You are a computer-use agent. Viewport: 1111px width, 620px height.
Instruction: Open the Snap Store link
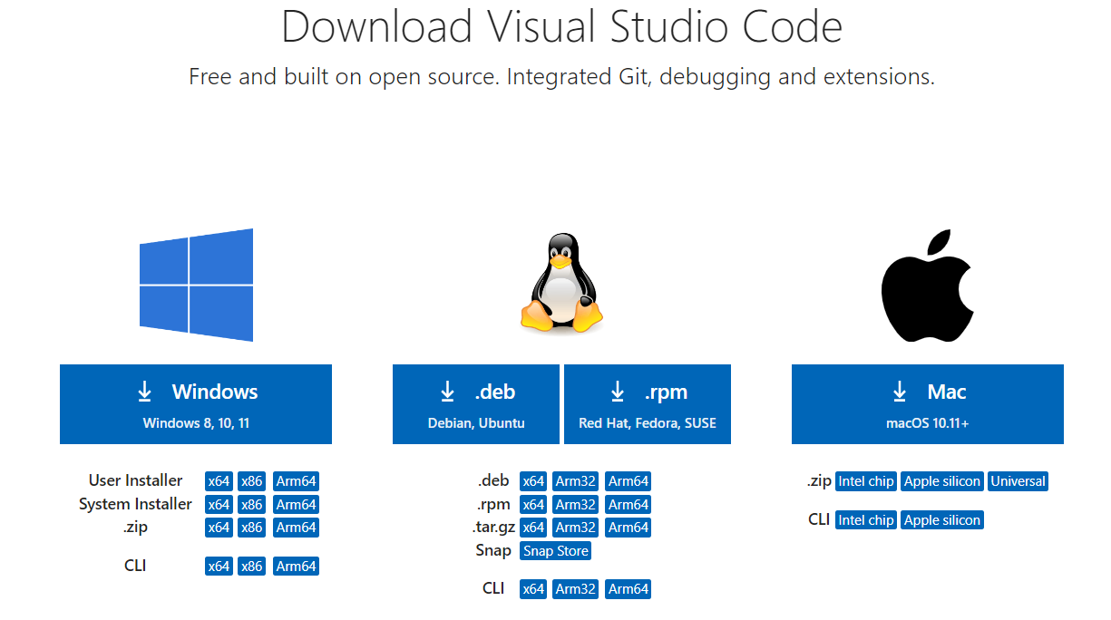pos(556,551)
